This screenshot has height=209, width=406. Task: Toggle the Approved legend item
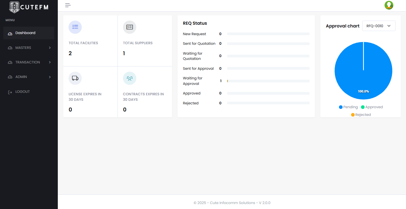point(372,107)
